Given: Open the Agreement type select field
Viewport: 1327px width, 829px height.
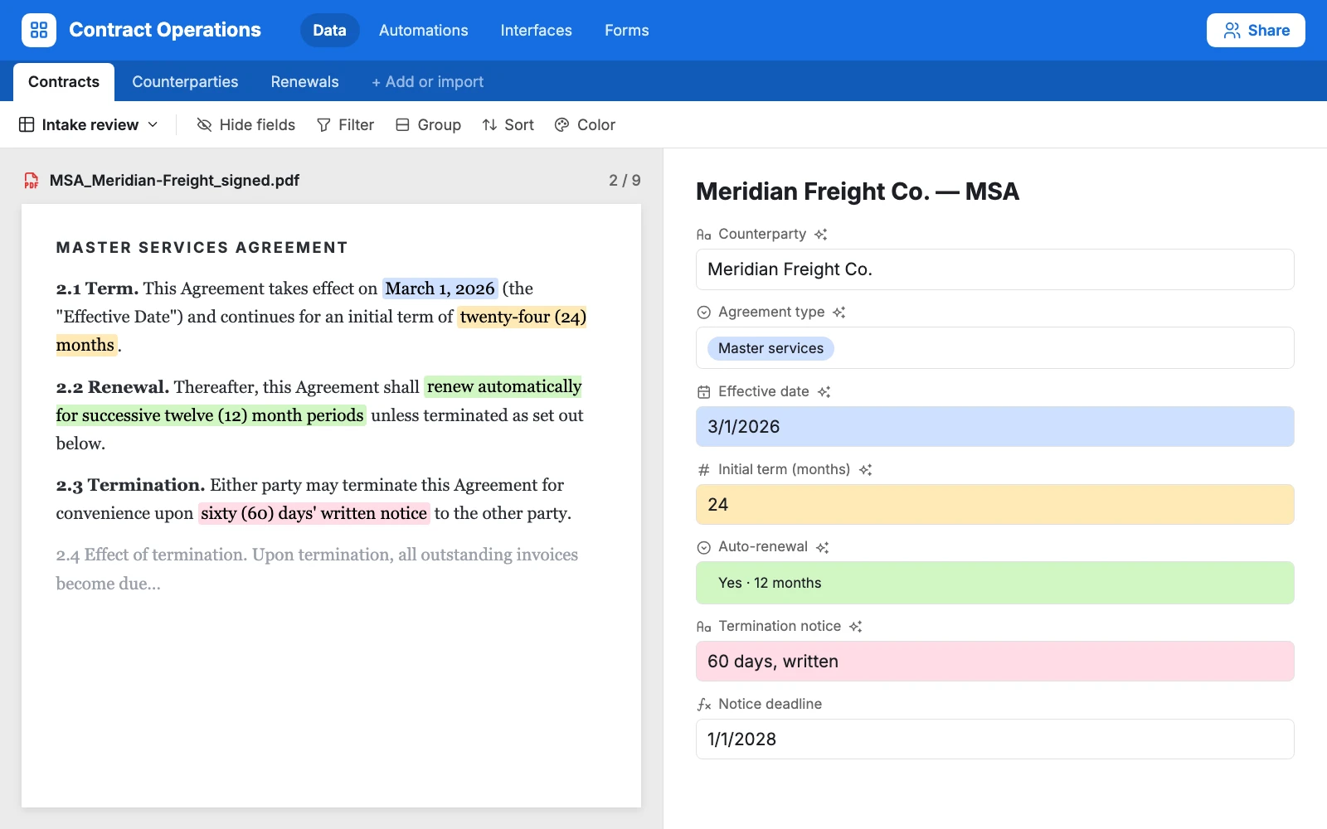Looking at the screenshot, I should (995, 348).
